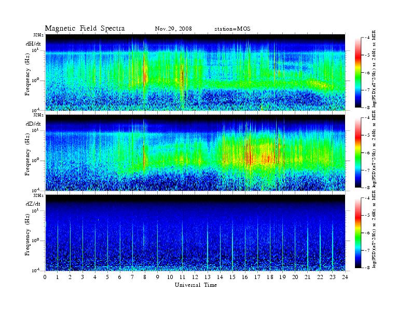
Task: Click hour "6" on the Universal Time axis
Action: [x=120, y=277]
